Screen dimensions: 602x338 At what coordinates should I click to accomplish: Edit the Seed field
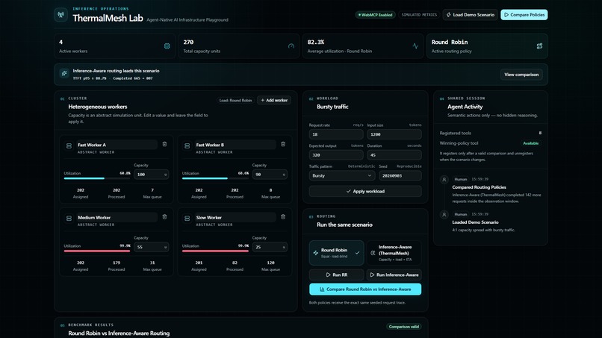tap(400, 175)
